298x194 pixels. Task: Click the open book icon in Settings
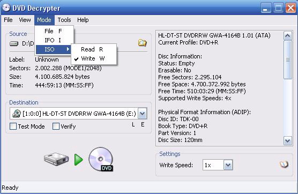(x=284, y=164)
